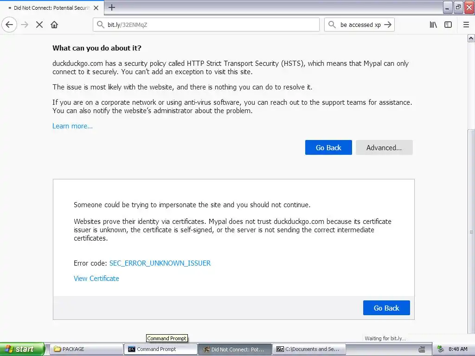Click the bit.ly address bar field
Image resolution: width=475 pixels, height=356 pixels.
pos(206,25)
